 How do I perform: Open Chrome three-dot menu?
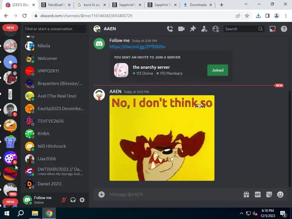pyautogui.click(x=286, y=16)
